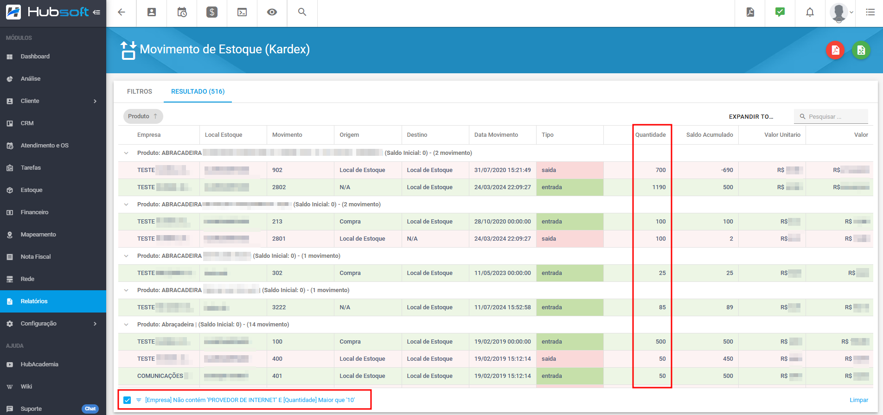Image resolution: width=883 pixels, height=415 pixels.
Task: Open notifications bell
Action: [810, 13]
